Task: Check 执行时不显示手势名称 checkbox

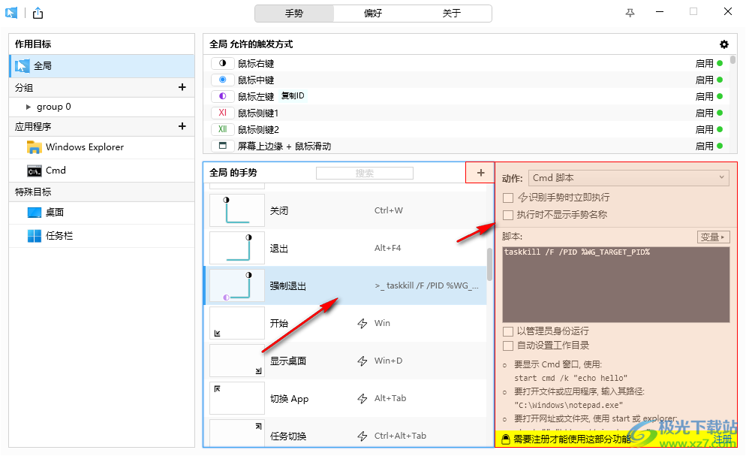Action: coord(508,215)
